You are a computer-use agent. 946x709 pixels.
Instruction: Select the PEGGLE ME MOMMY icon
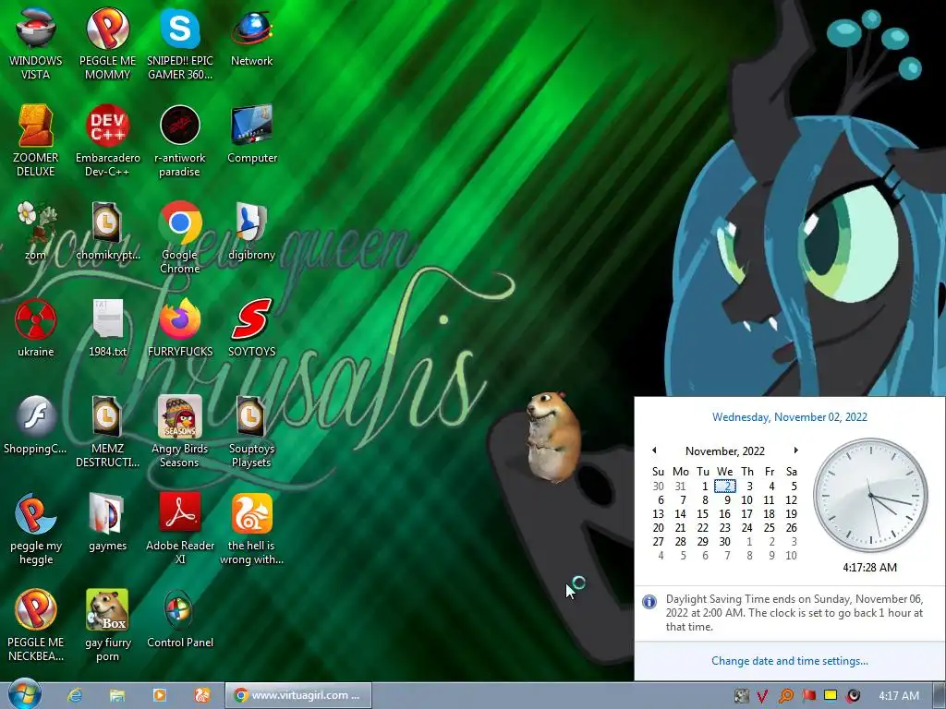(107, 43)
